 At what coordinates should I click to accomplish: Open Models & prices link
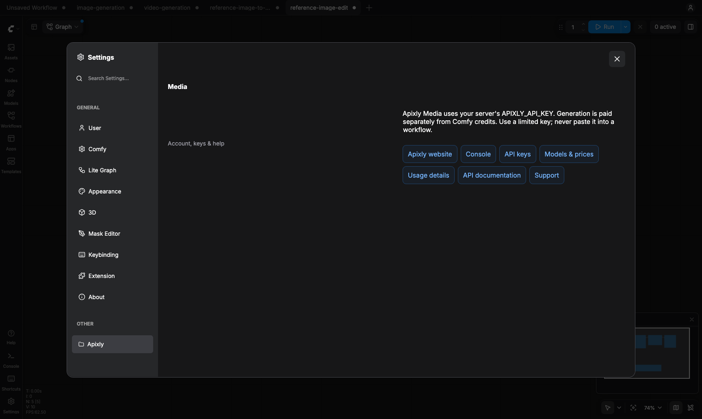pyautogui.click(x=569, y=154)
